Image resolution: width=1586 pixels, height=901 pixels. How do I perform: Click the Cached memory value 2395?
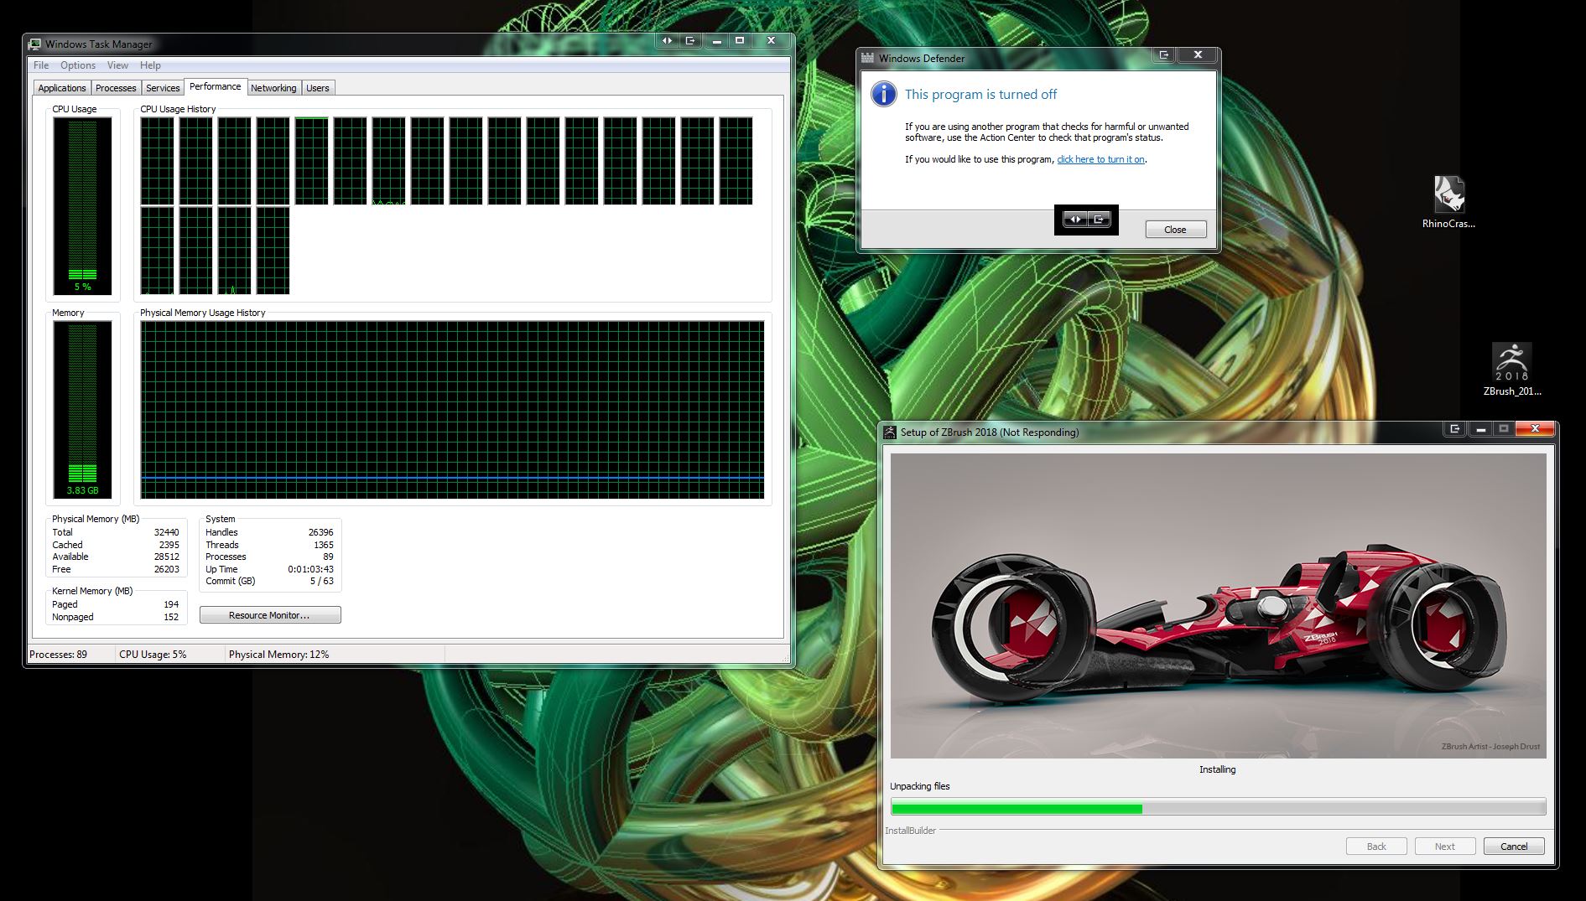click(x=169, y=545)
